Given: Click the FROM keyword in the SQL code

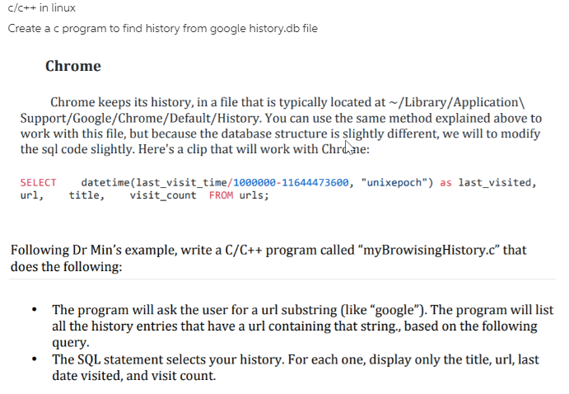Looking at the screenshot, I should (221, 195).
